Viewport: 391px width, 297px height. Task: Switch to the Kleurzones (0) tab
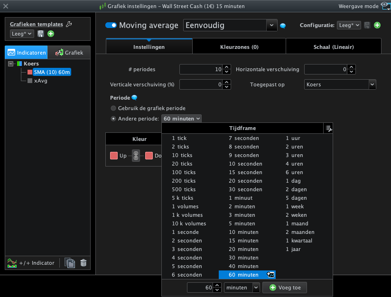pyautogui.click(x=239, y=47)
